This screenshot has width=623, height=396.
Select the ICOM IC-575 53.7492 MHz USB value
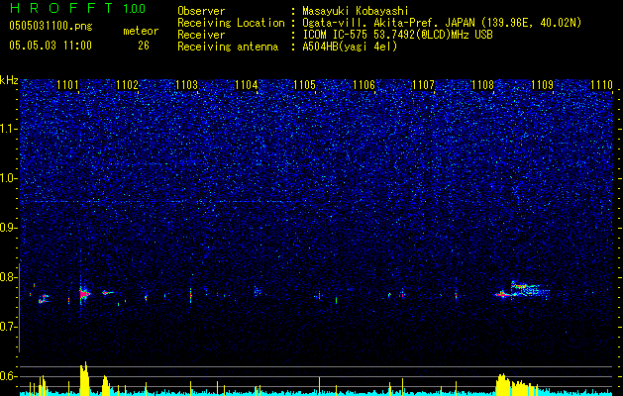tap(397, 35)
